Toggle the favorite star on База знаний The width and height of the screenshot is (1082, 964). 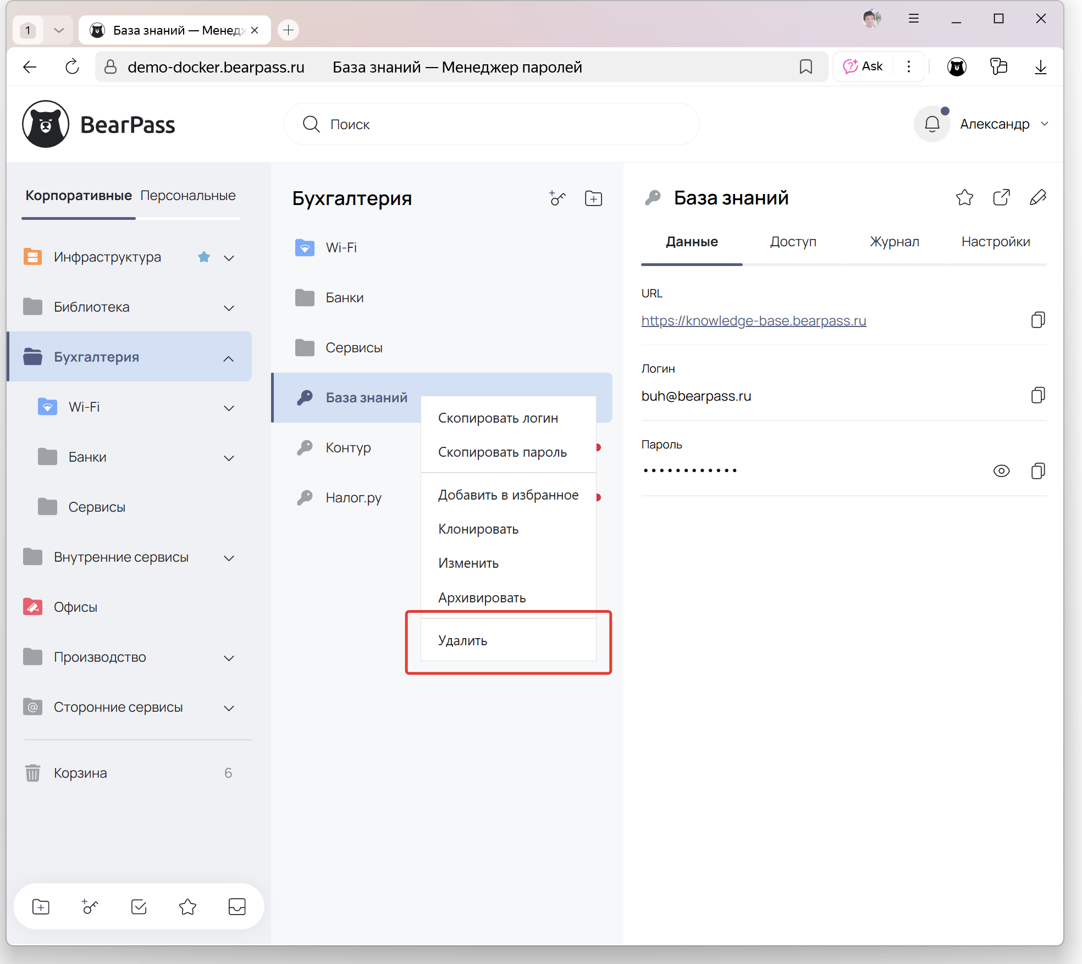click(965, 197)
